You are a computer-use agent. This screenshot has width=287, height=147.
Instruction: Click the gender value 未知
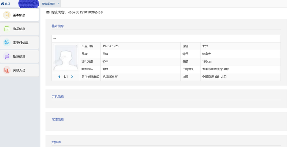pyautogui.click(x=205, y=46)
